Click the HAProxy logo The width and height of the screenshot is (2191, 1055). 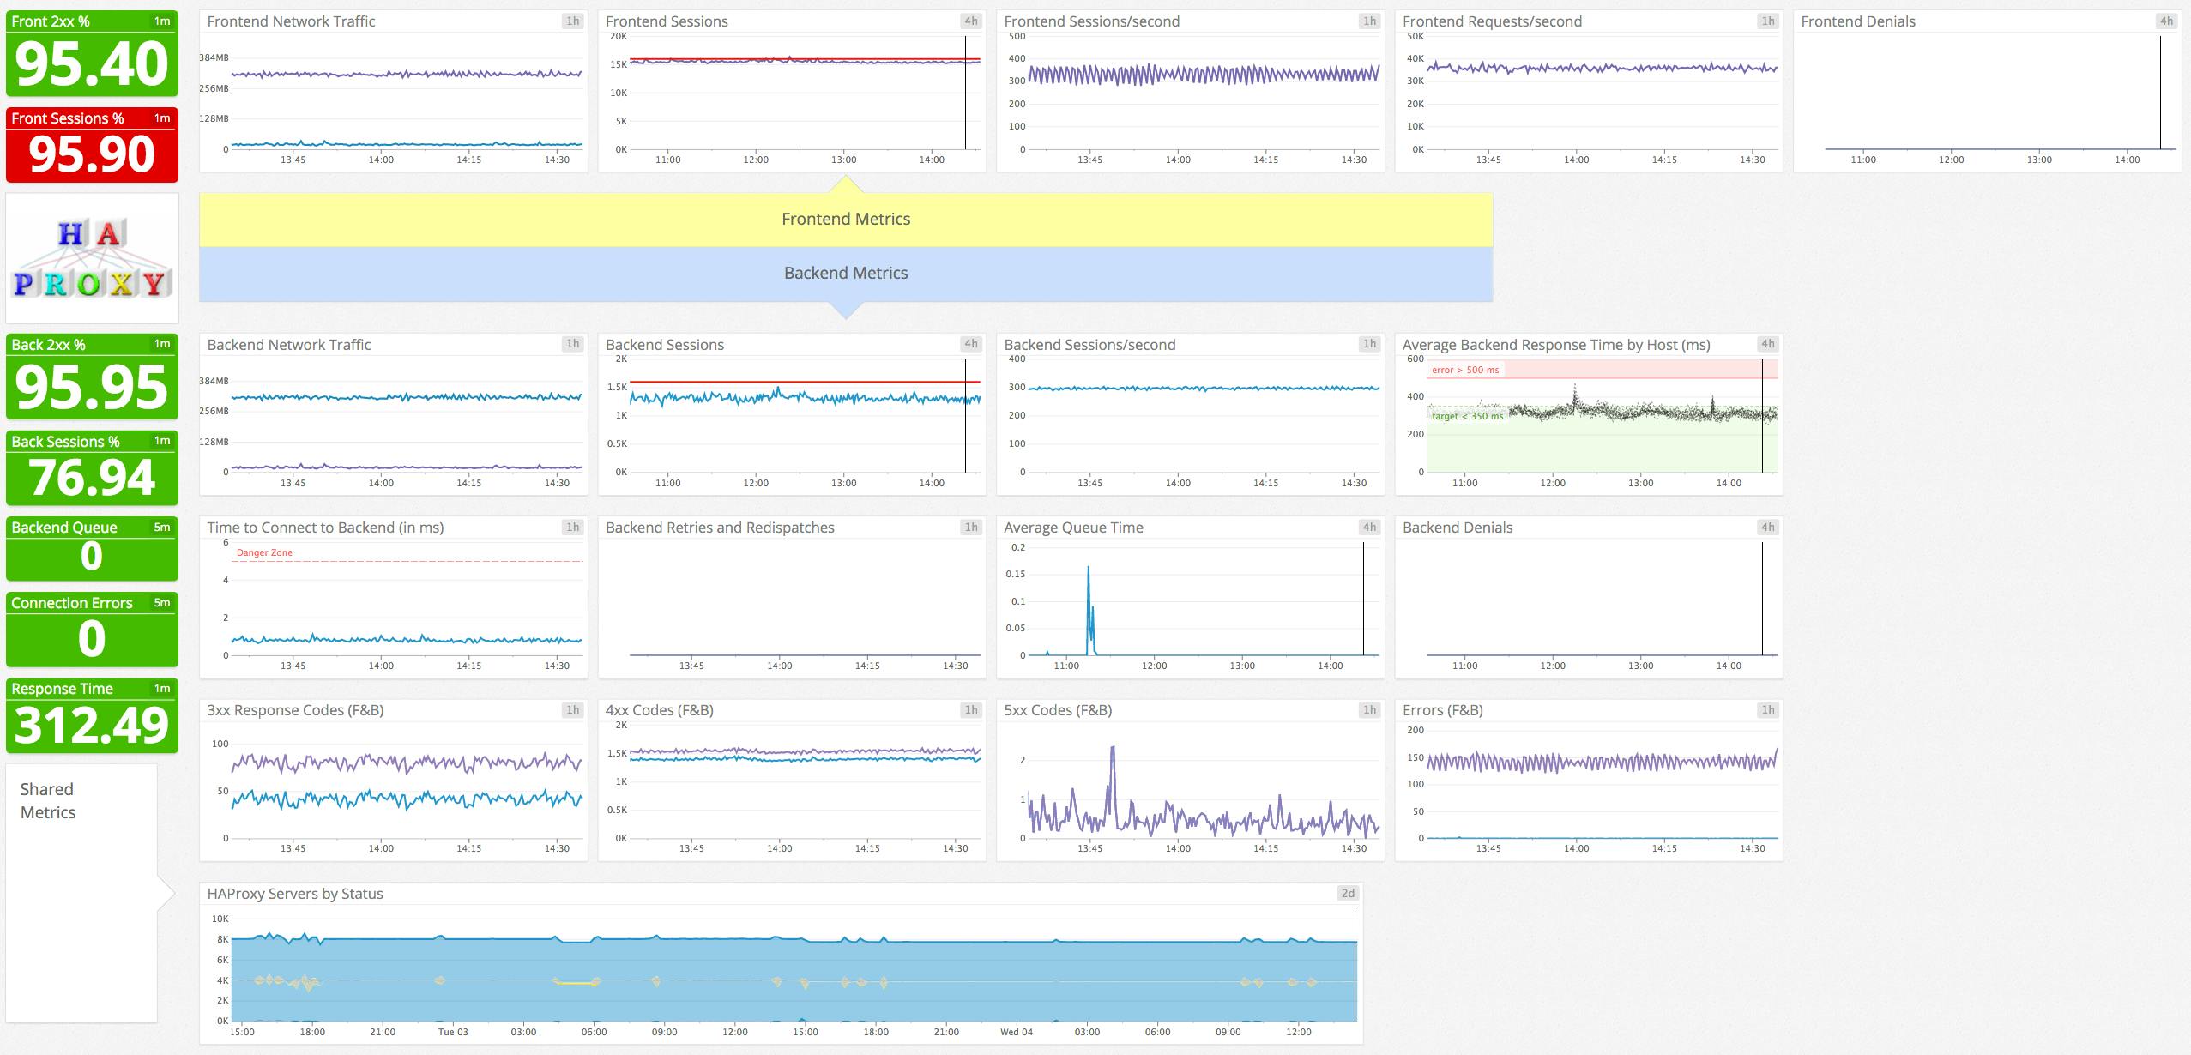pos(91,257)
